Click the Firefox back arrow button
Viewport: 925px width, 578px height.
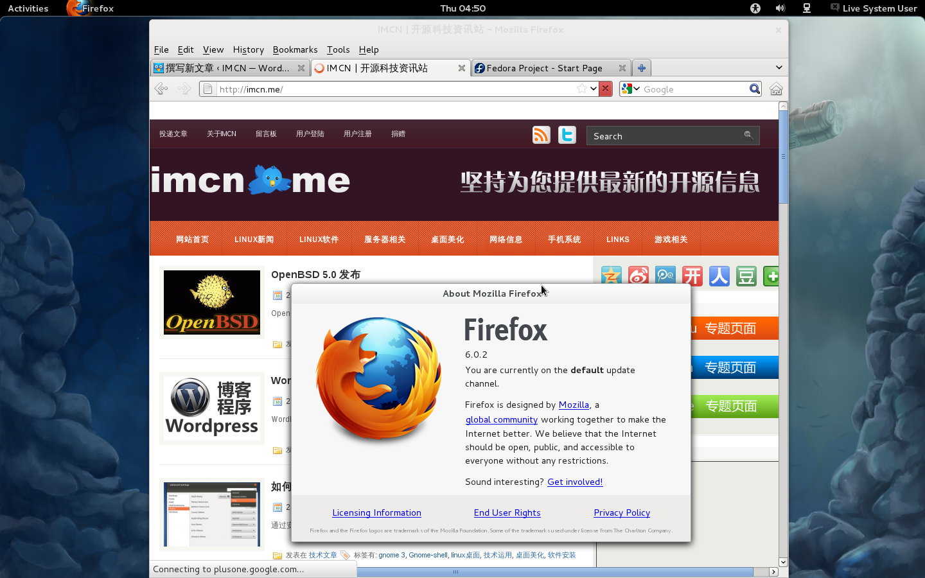pyautogui.click(x=161, y=89)
